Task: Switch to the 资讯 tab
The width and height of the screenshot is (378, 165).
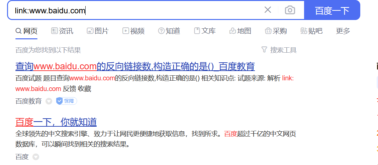Action: (x=62, y=31)
